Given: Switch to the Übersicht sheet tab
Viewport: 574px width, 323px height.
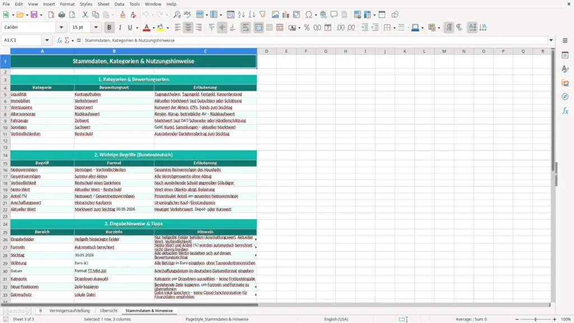Looking at the screenshot, I should point(109,311).
